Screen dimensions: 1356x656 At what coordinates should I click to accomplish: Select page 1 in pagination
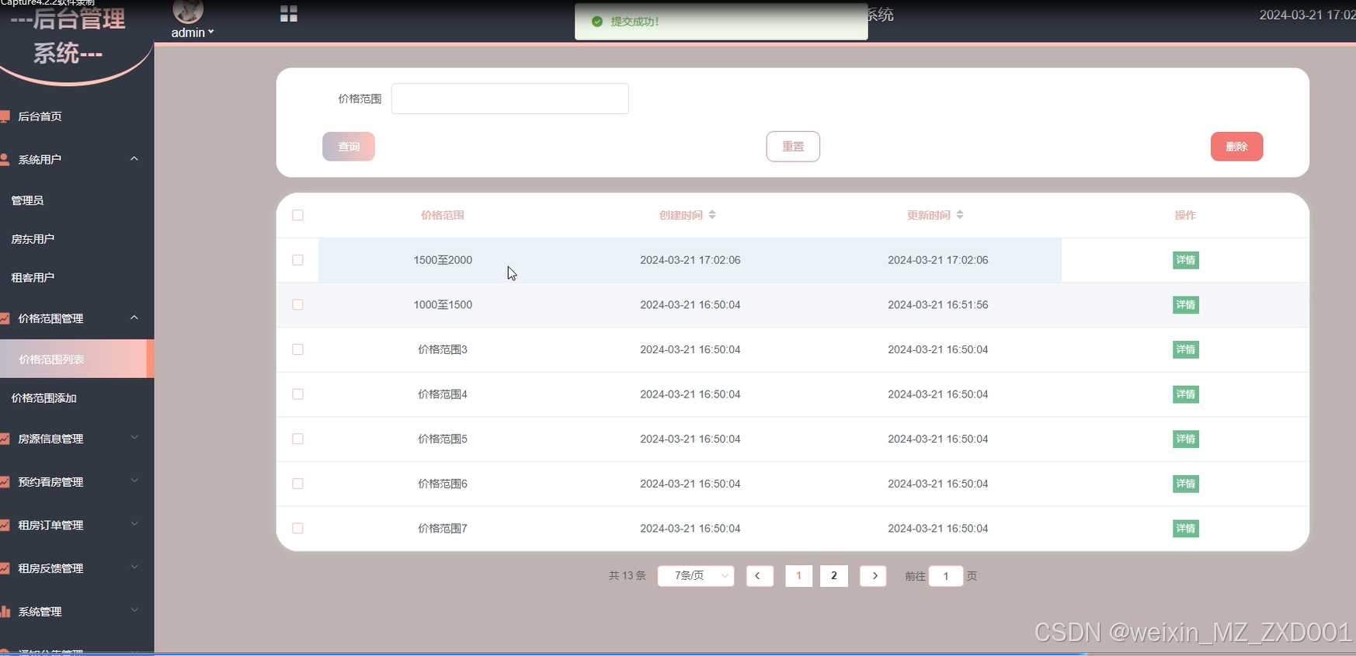coord(798,576)
